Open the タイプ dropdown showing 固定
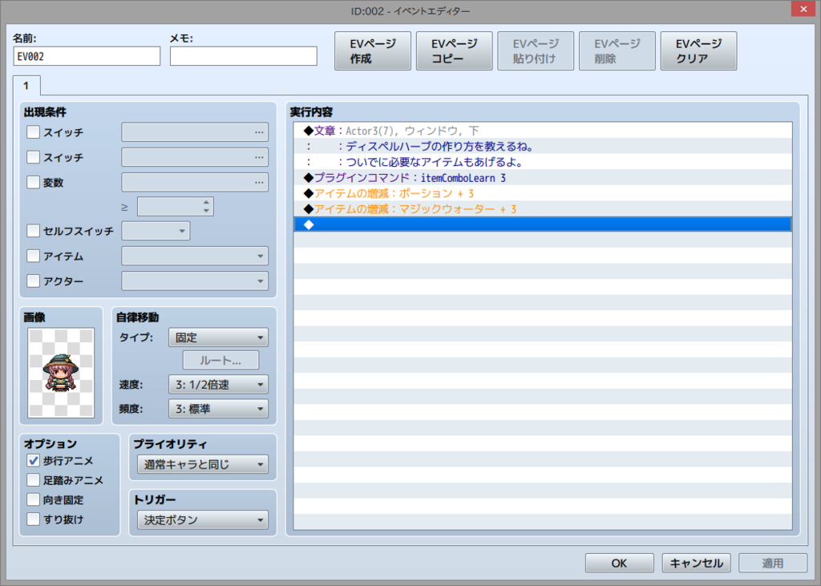This screenshot has width=821, height=586. (x=218, y=337)
